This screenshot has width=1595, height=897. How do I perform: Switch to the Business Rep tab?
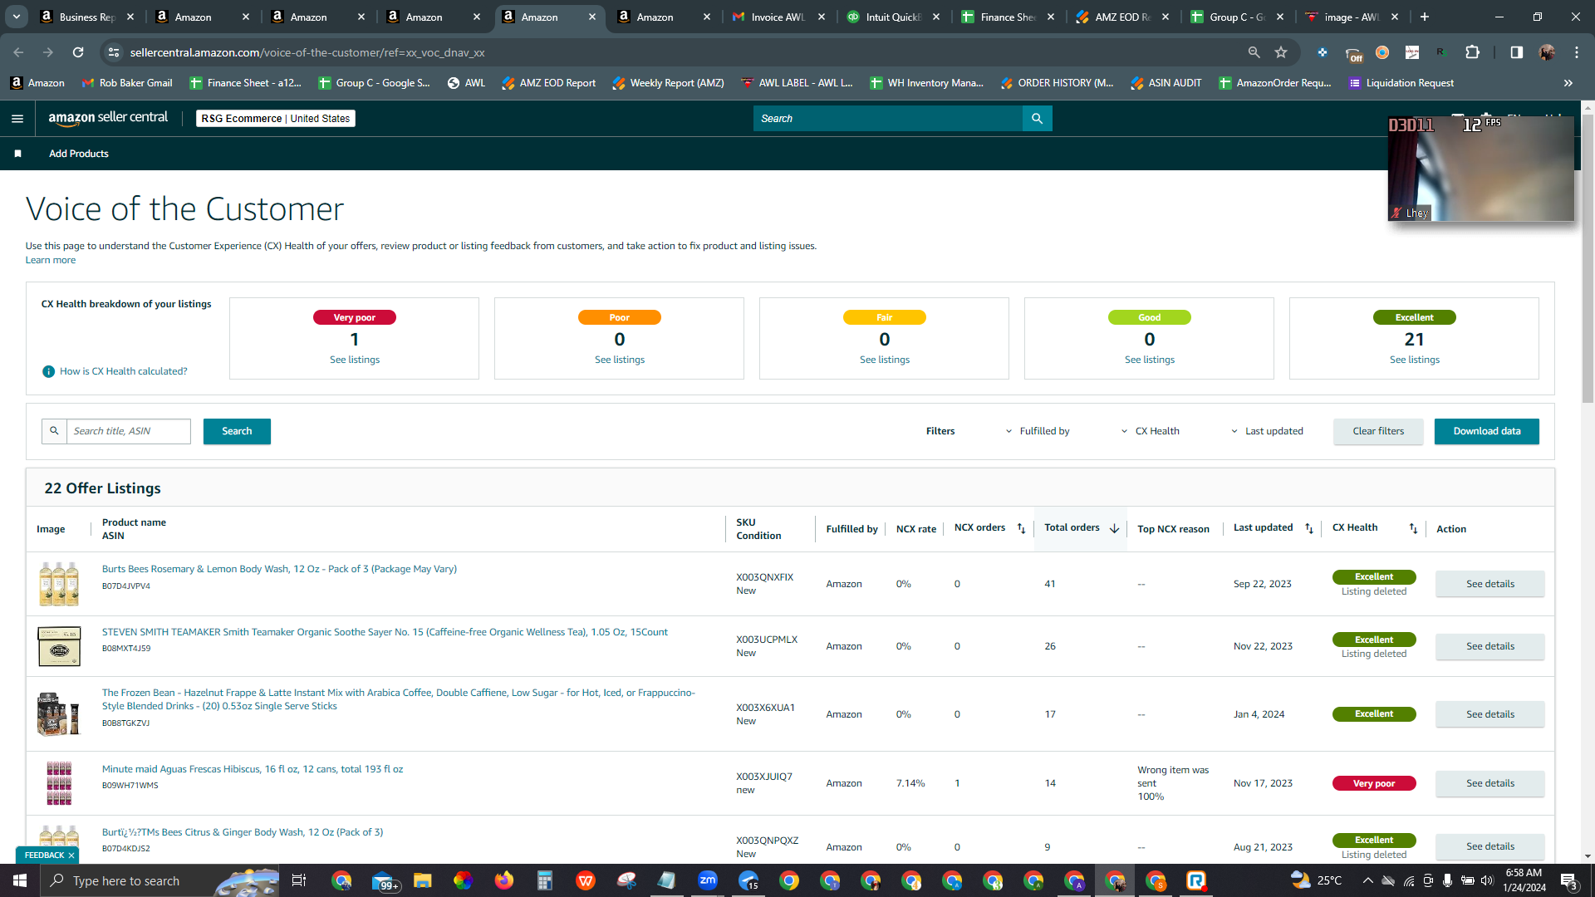pos(88,17)
